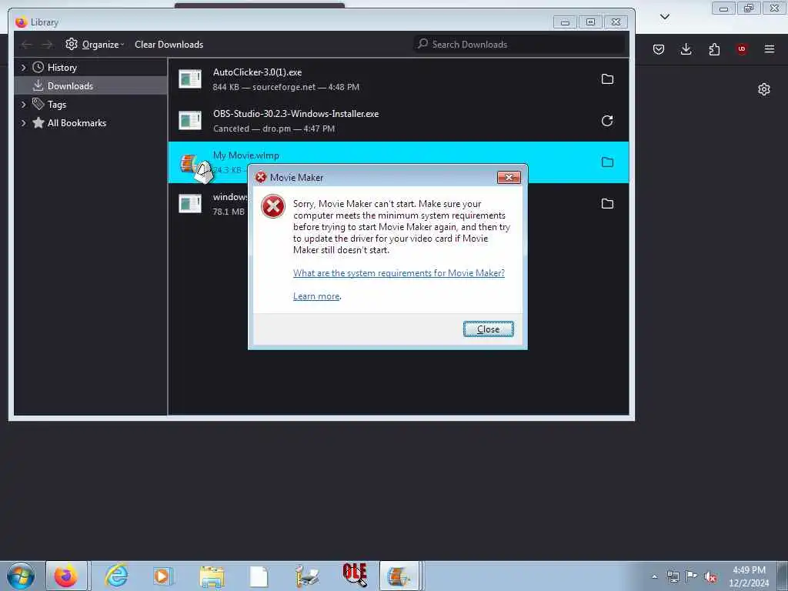Screen dimensions: 788x591
Task: Click the AutoClicker file type icon
Action: pos(190,79)
